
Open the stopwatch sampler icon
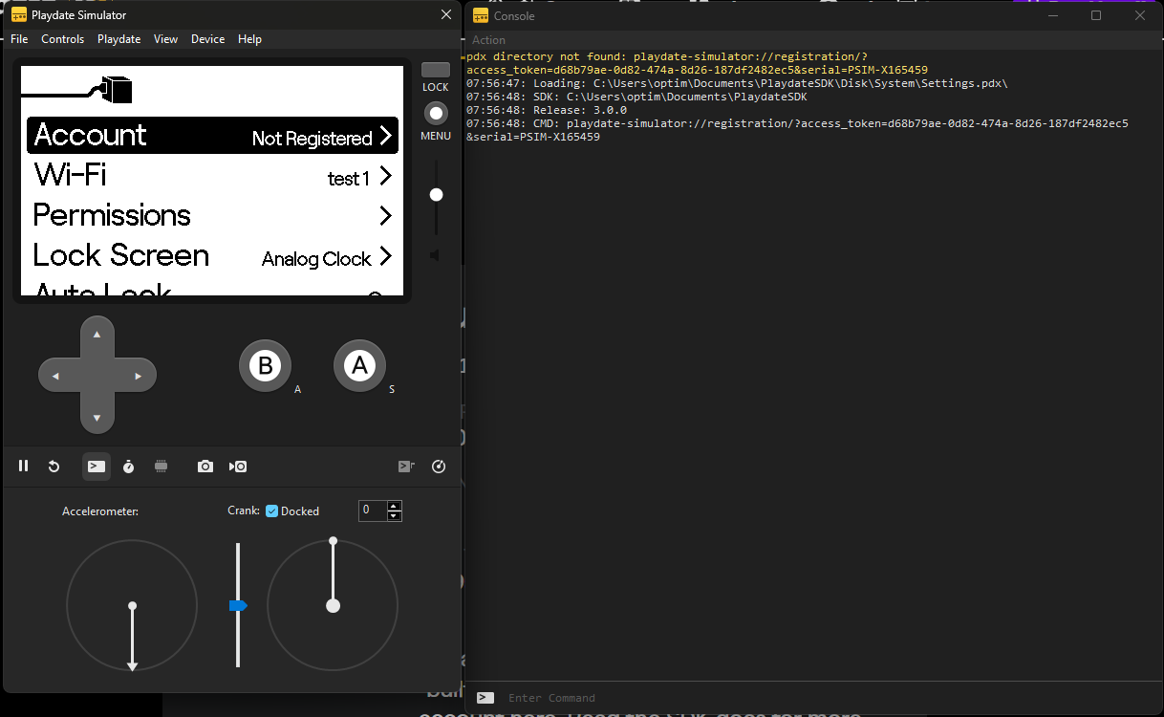pyautogui.click(x=128, y=467)
